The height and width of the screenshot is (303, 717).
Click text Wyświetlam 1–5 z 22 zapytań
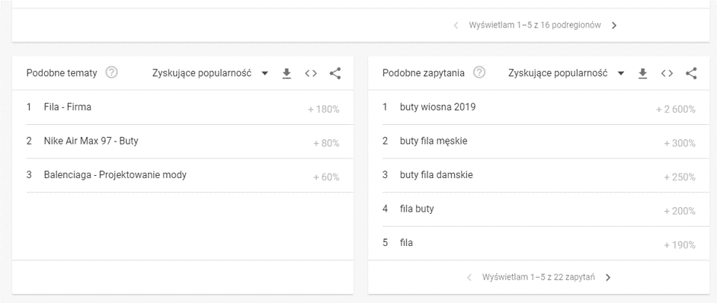pos(538,277)
